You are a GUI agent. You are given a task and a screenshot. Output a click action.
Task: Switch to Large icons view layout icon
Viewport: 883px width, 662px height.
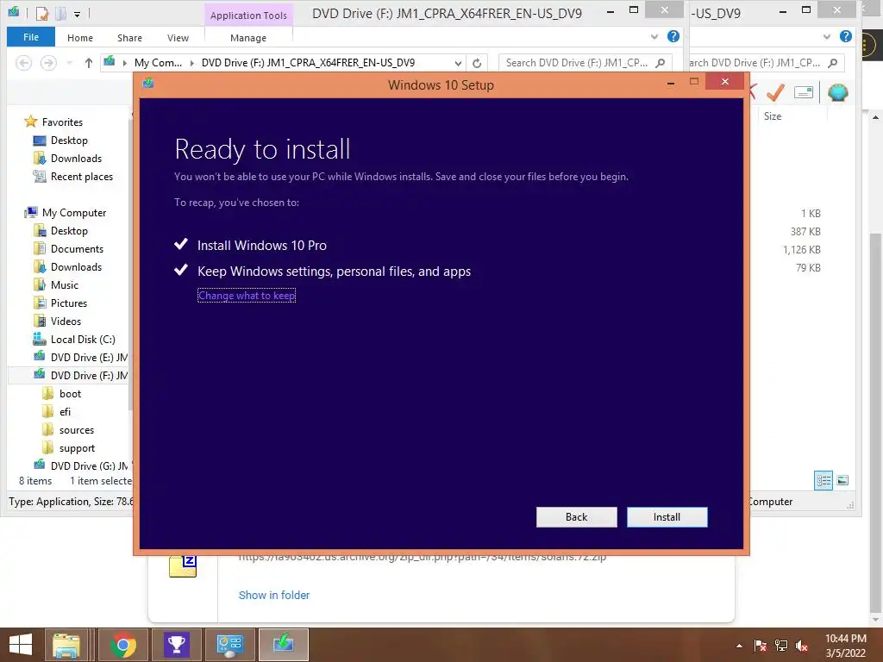pos(842,480)
